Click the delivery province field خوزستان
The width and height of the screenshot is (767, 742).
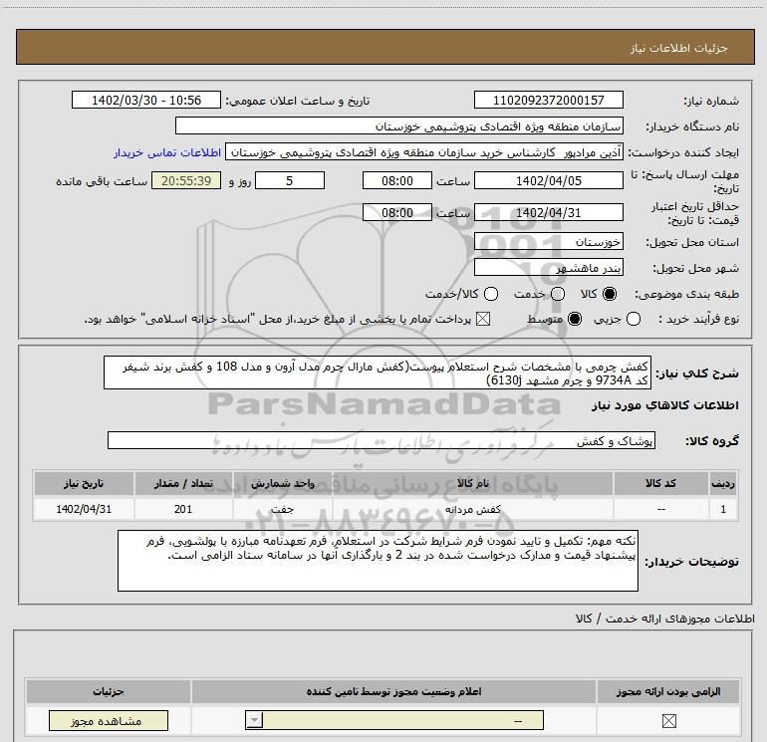(548, 242)
